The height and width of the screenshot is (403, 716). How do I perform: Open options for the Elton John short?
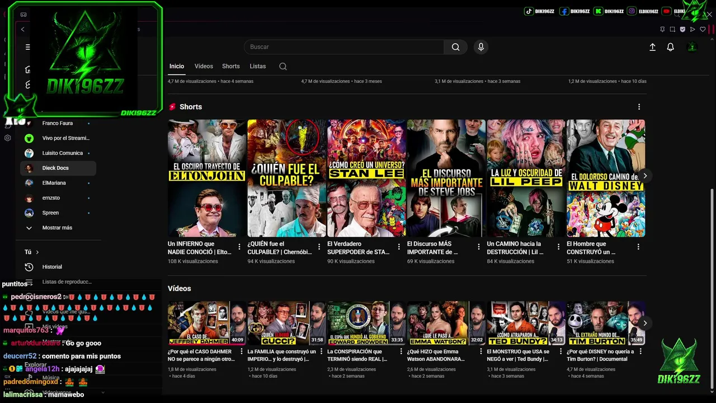coord(239,247)
